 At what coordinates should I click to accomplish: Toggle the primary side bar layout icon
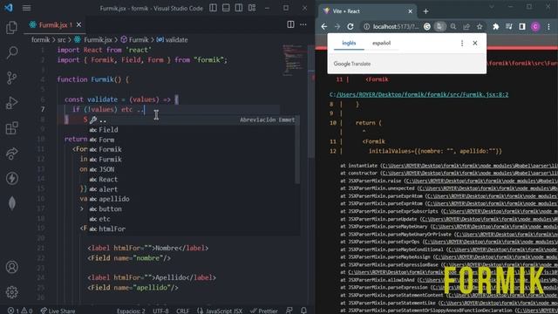[213, 8]
